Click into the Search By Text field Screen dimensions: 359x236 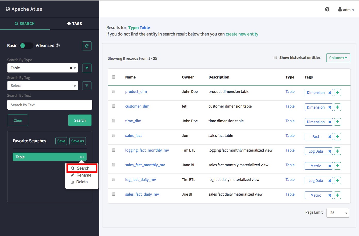(50, 105)
